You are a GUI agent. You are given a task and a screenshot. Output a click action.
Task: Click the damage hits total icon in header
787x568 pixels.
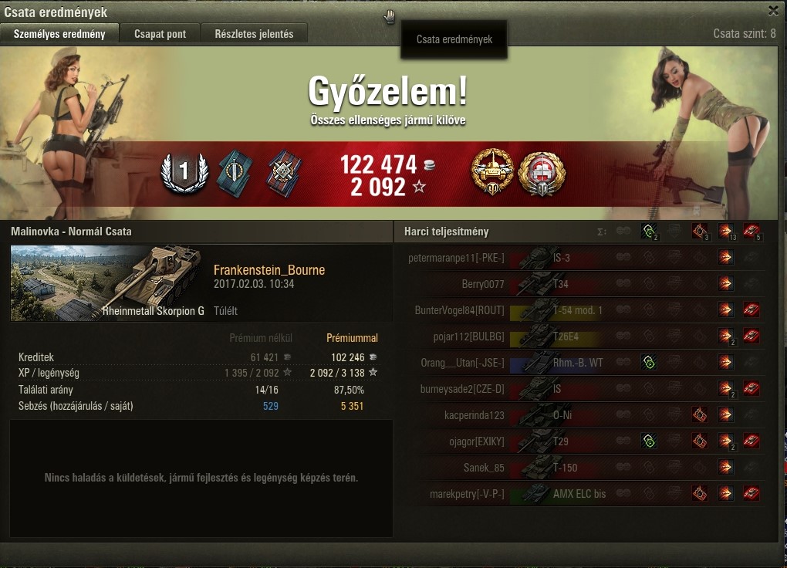click(726, 232)
